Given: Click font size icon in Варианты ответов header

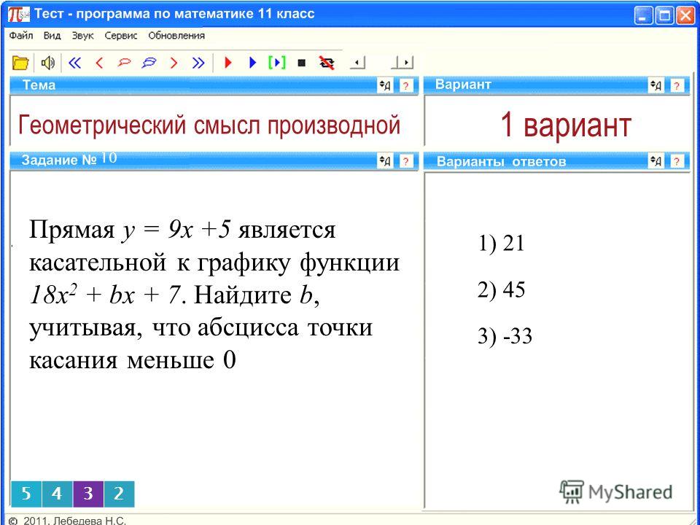Looking at the screenshot, I should tap(656, 160).
